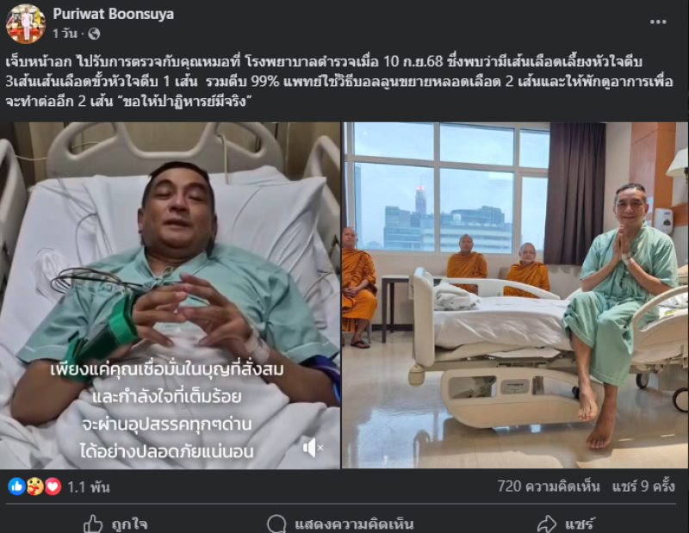Screen dimensions: 689x533
Task: Open the three-dot post options menu
Action: tap(658, 22)
